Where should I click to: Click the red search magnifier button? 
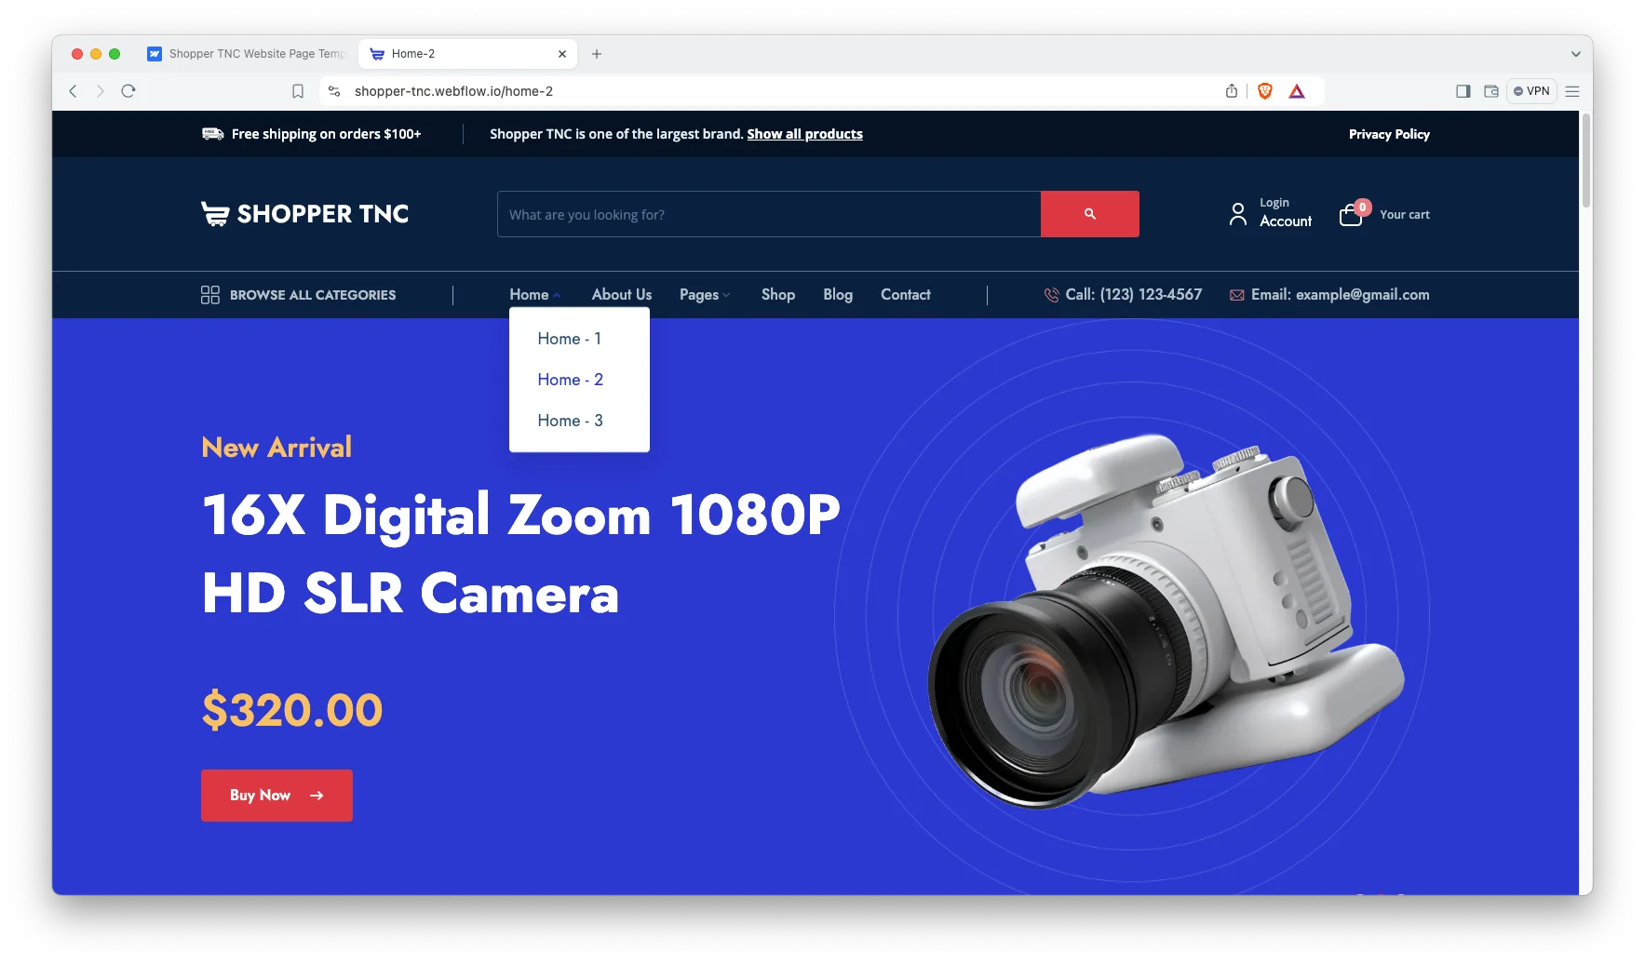[1089, 214]
